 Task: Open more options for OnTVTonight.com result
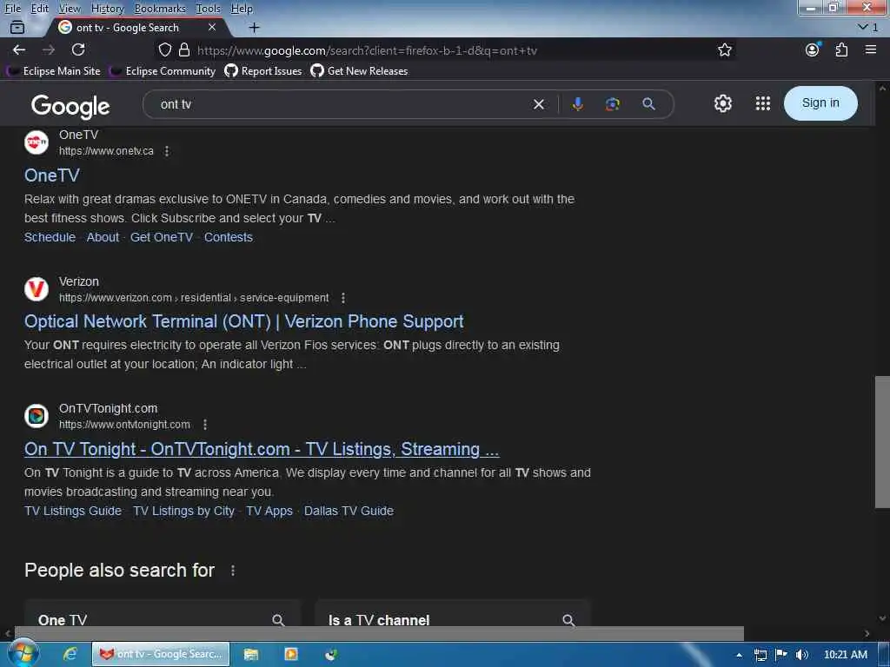pos(205,424)
